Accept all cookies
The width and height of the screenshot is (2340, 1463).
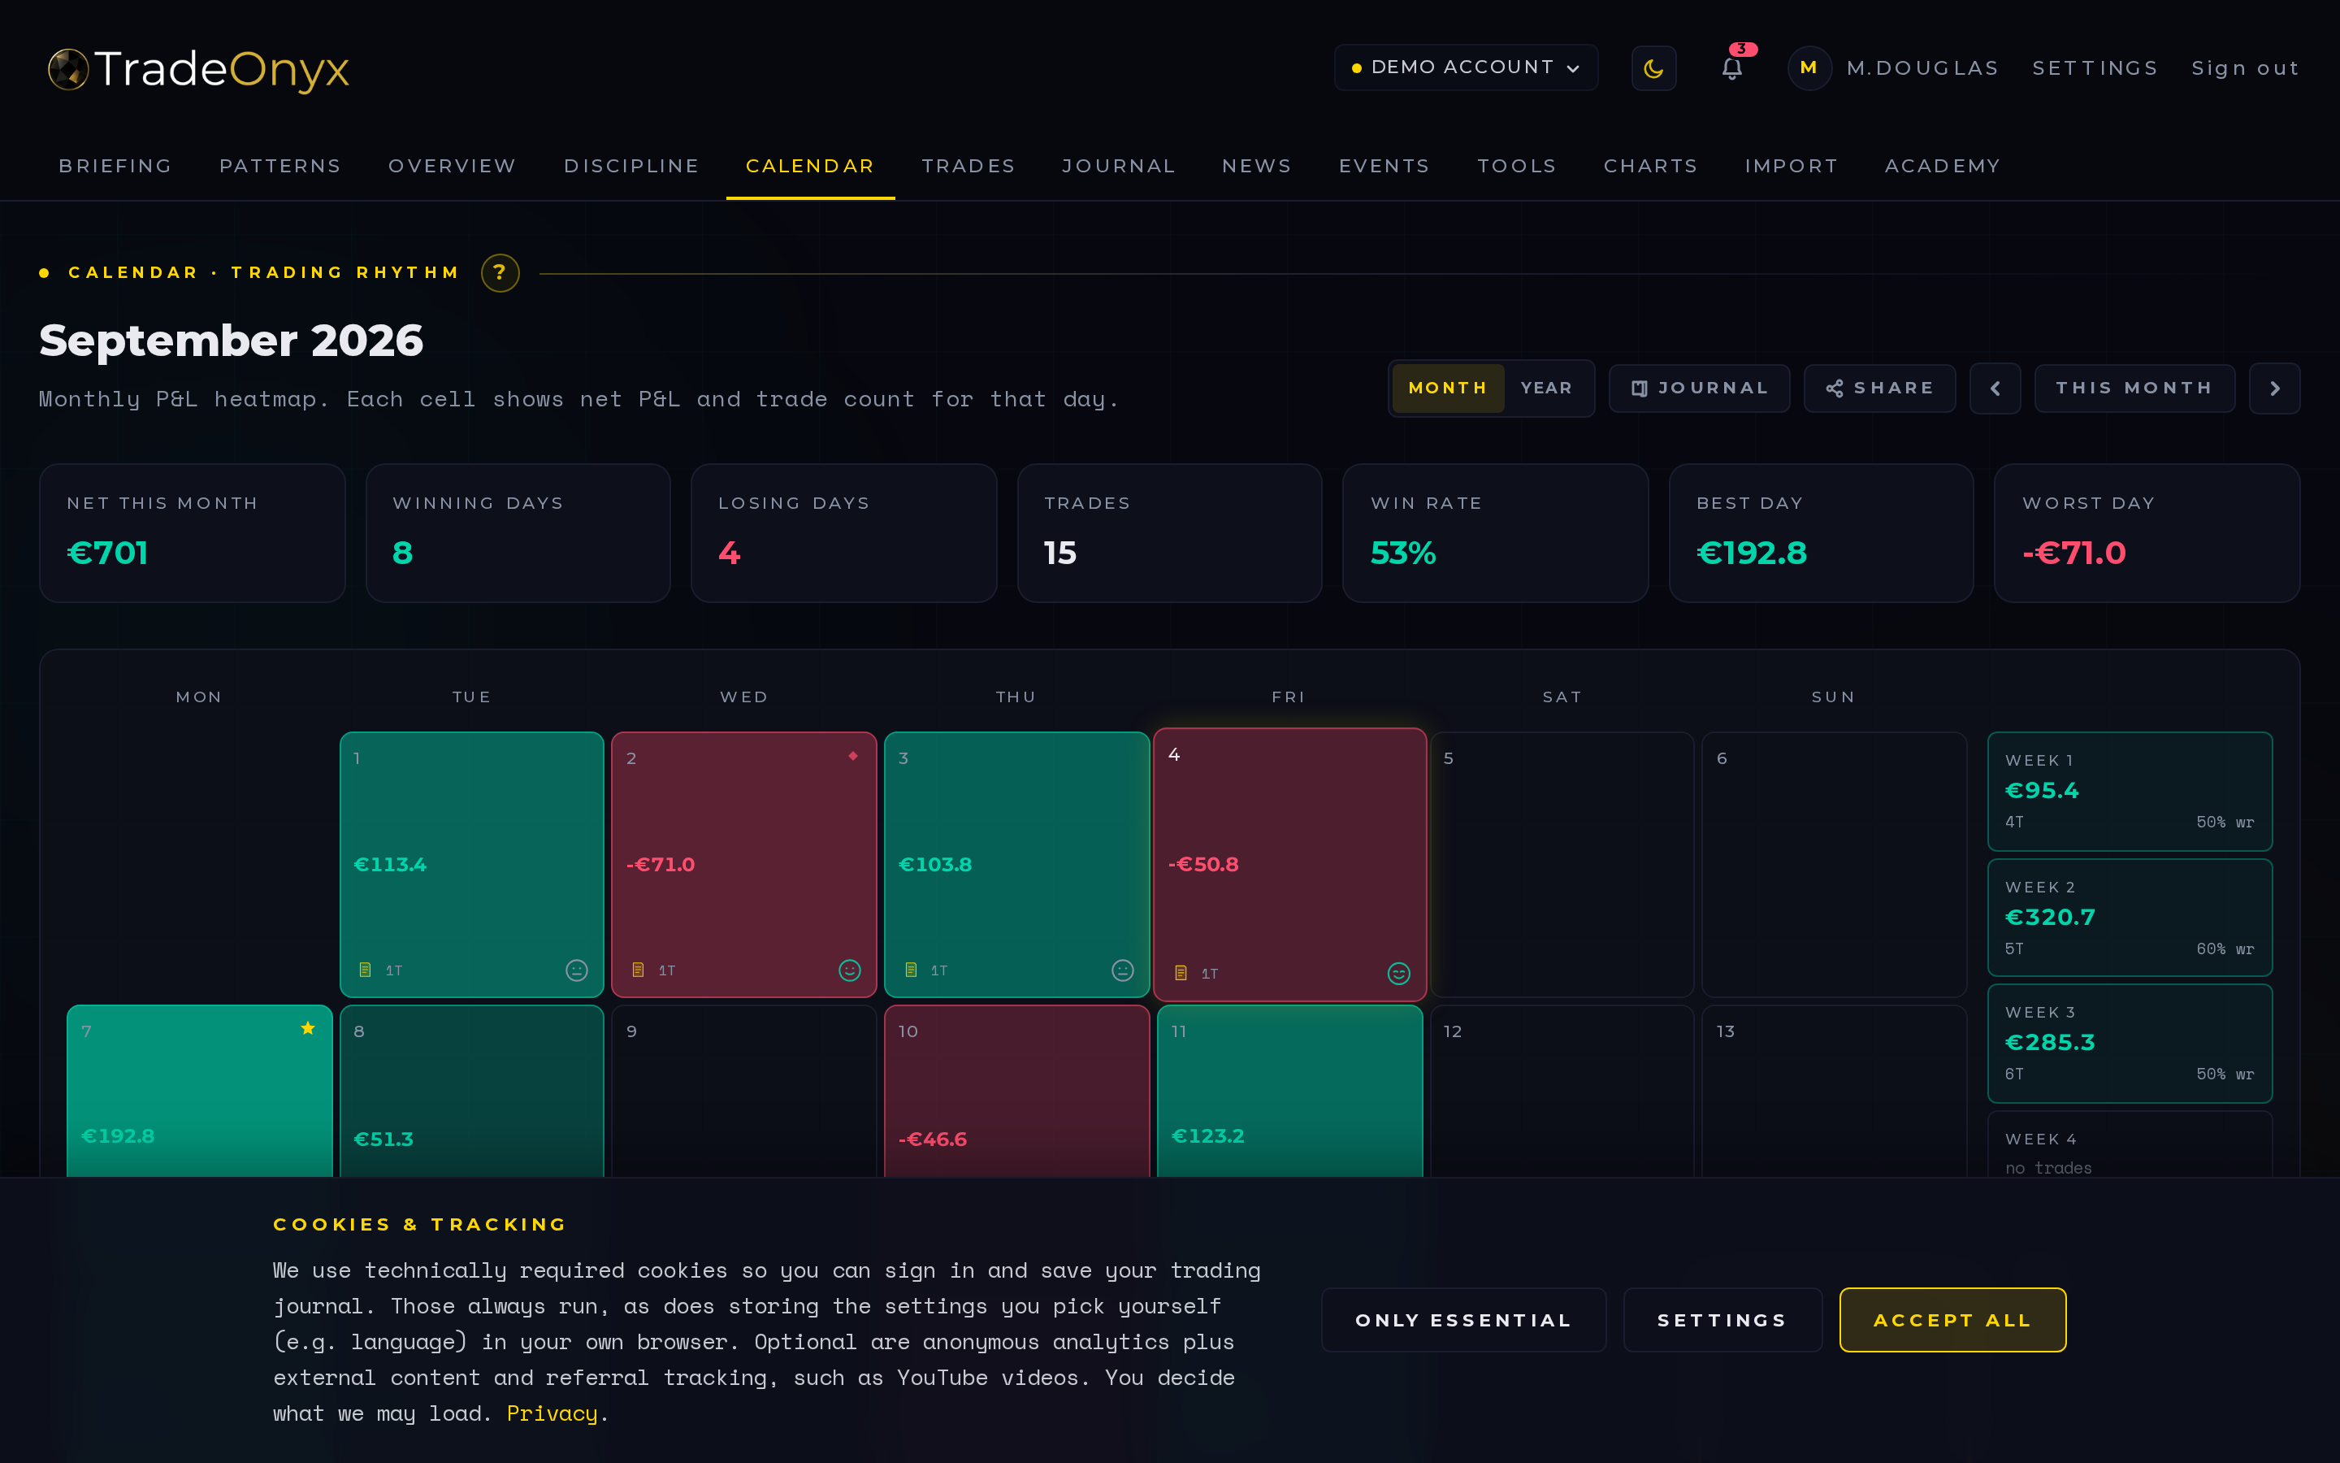coord(1952,1320)
